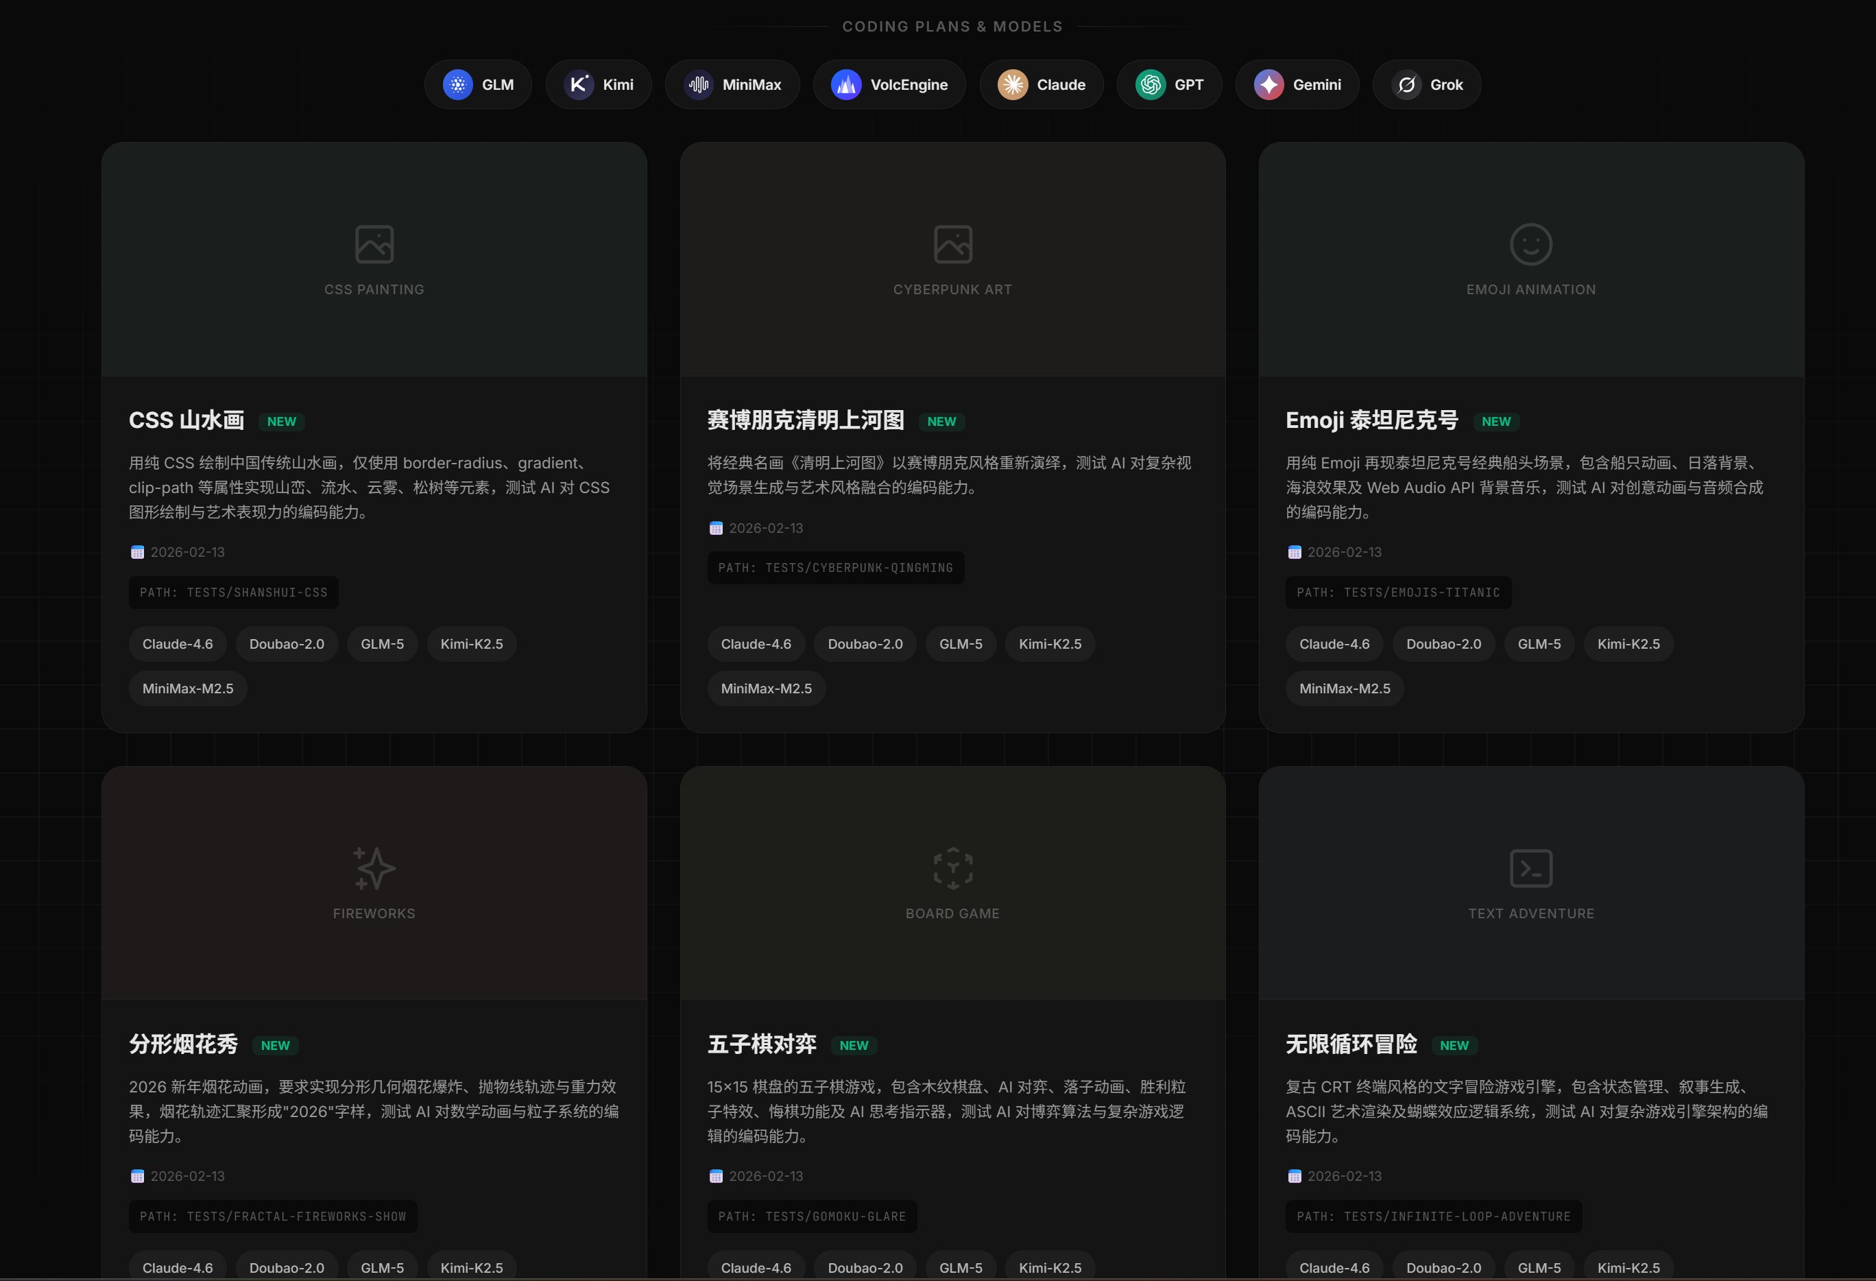
Task: Click the GLM logo icon
Action: click(458, 85)
